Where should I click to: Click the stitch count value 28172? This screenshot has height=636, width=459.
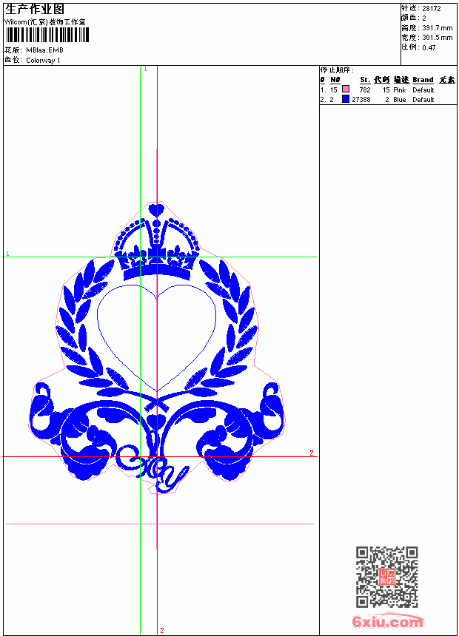(432, 9)
